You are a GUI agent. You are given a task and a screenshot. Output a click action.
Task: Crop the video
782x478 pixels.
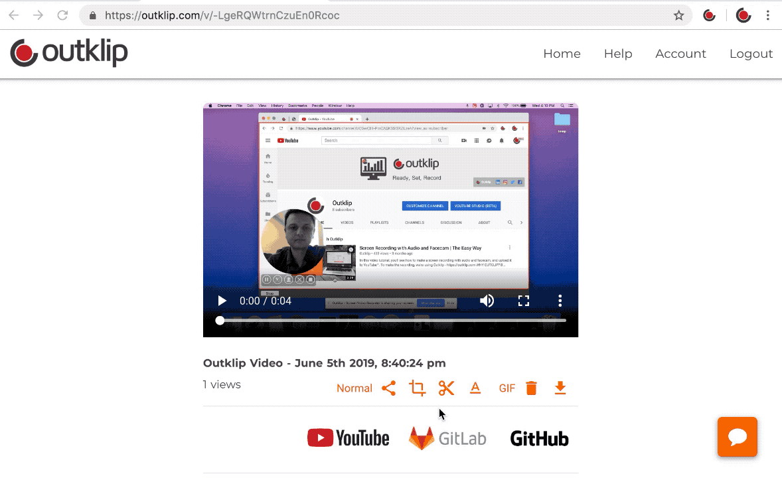click(418, 388)
